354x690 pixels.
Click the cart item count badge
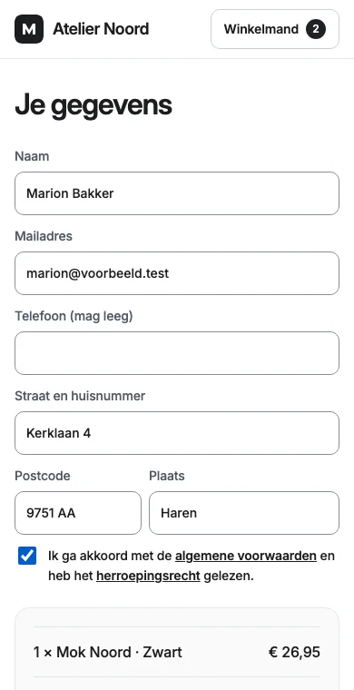(316, 29)
